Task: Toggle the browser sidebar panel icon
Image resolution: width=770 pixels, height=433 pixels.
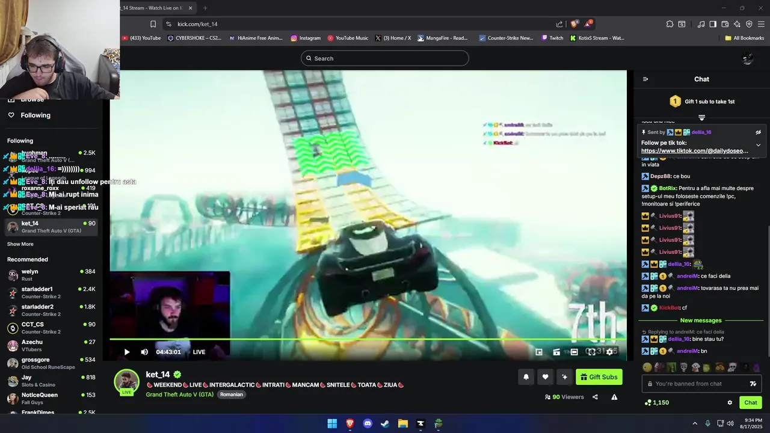Action: (713, 24)
